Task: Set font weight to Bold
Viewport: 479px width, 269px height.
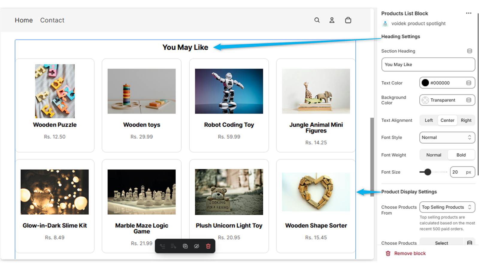Action: coord(461,155)
